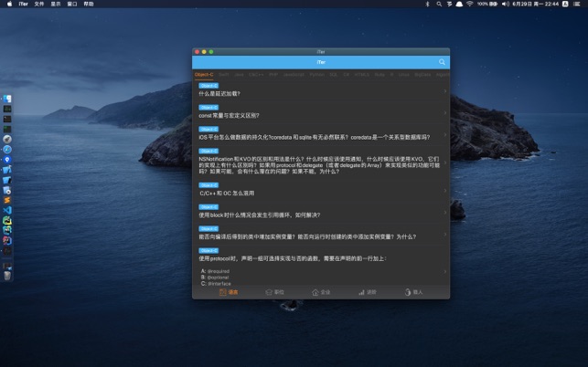Open the block 引用循环 question
This screenshot has height=367, width=588.
[321, 212]
